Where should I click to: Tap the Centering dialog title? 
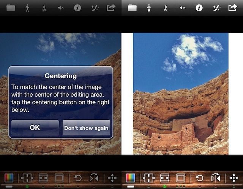click(61, 76)
